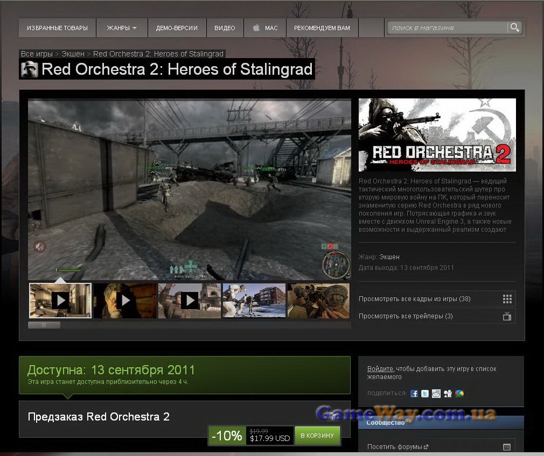Click the screenshots grid icon
Viewport: 544px width, 456px height.
[506, 299]
